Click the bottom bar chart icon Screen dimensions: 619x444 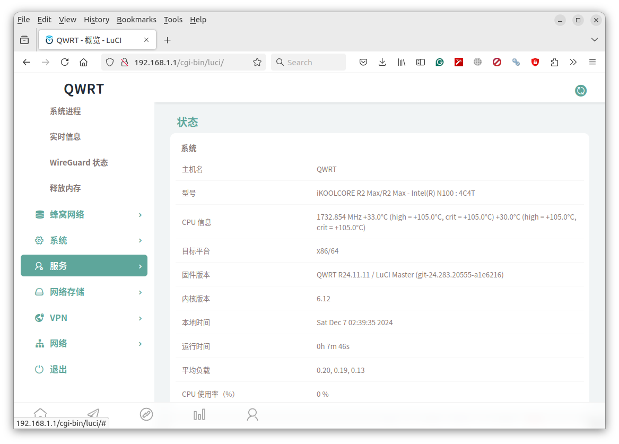[x=199, y=414]
